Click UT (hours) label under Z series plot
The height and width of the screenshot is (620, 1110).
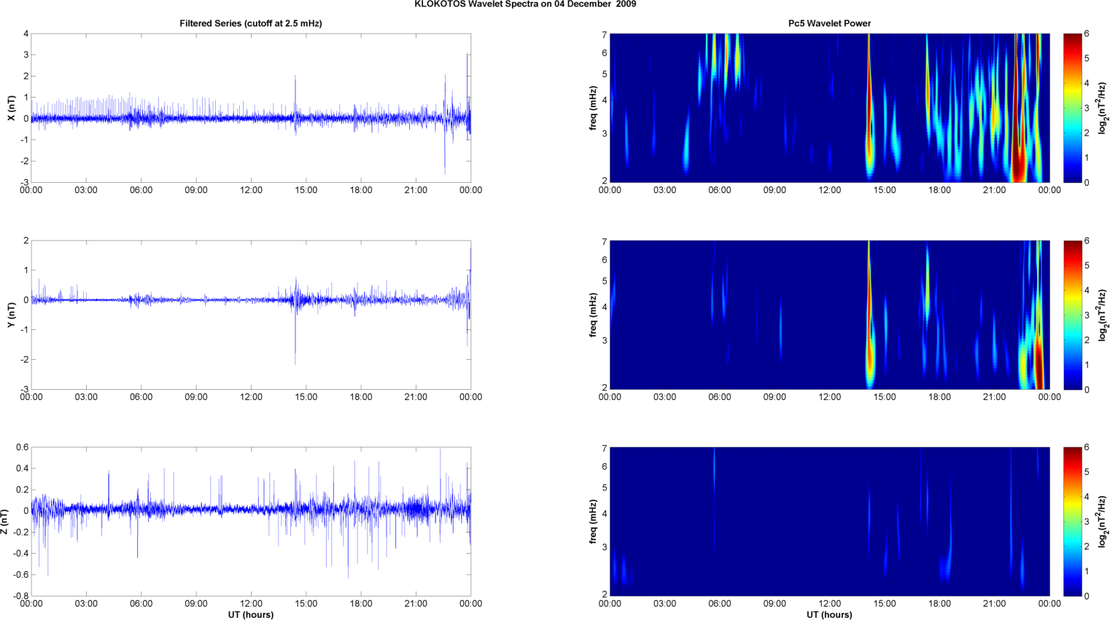(251, 614)
